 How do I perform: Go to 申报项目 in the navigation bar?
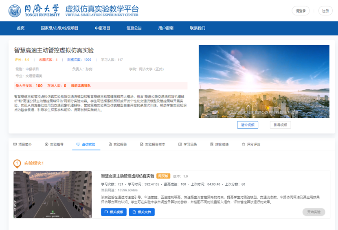coord(102,28)
